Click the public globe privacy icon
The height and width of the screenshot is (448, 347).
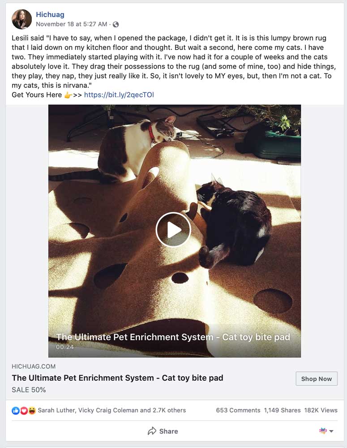(x=116, y=25)
